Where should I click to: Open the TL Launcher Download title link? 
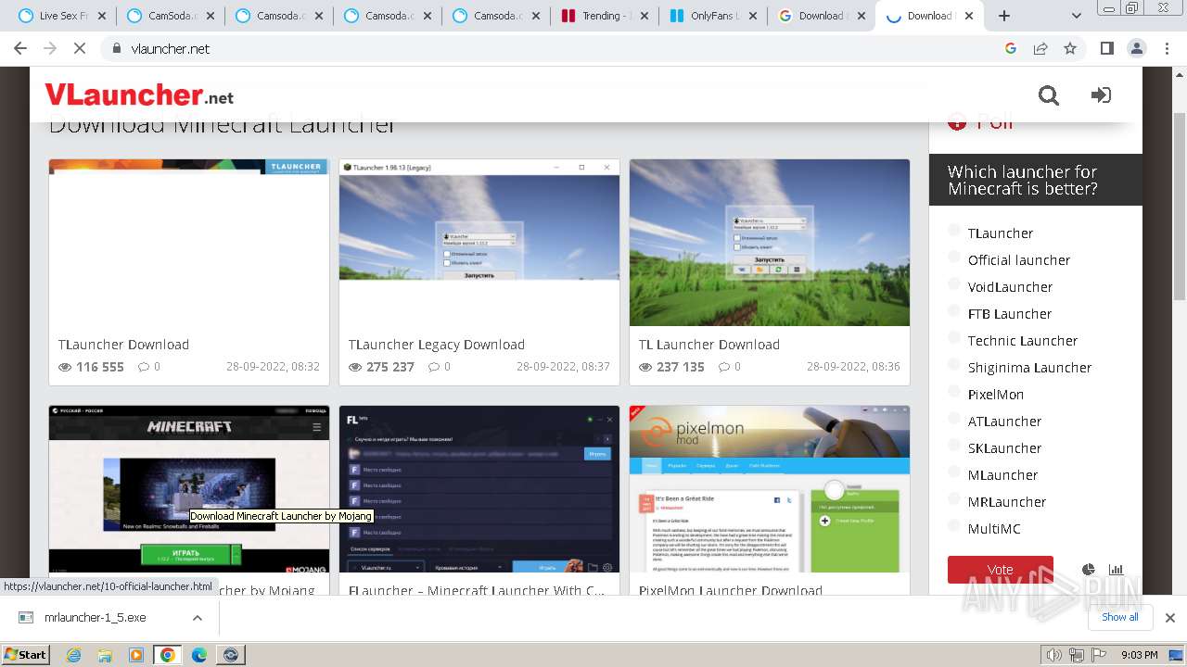tap(709, 345)
